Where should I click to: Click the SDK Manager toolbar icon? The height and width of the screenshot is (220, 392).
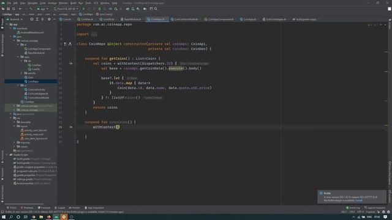pyautogui.click(x=138, y=9)
